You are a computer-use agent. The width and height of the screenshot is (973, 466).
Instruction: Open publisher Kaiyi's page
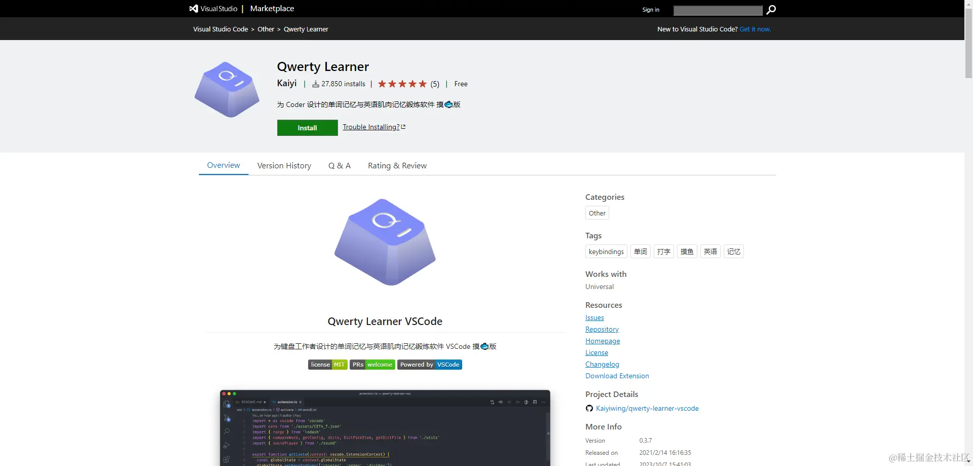point(287,83)
